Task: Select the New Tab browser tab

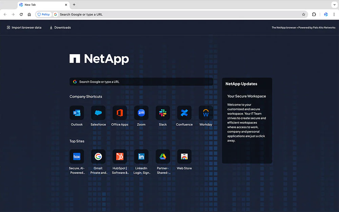Action: pos(41,5)
